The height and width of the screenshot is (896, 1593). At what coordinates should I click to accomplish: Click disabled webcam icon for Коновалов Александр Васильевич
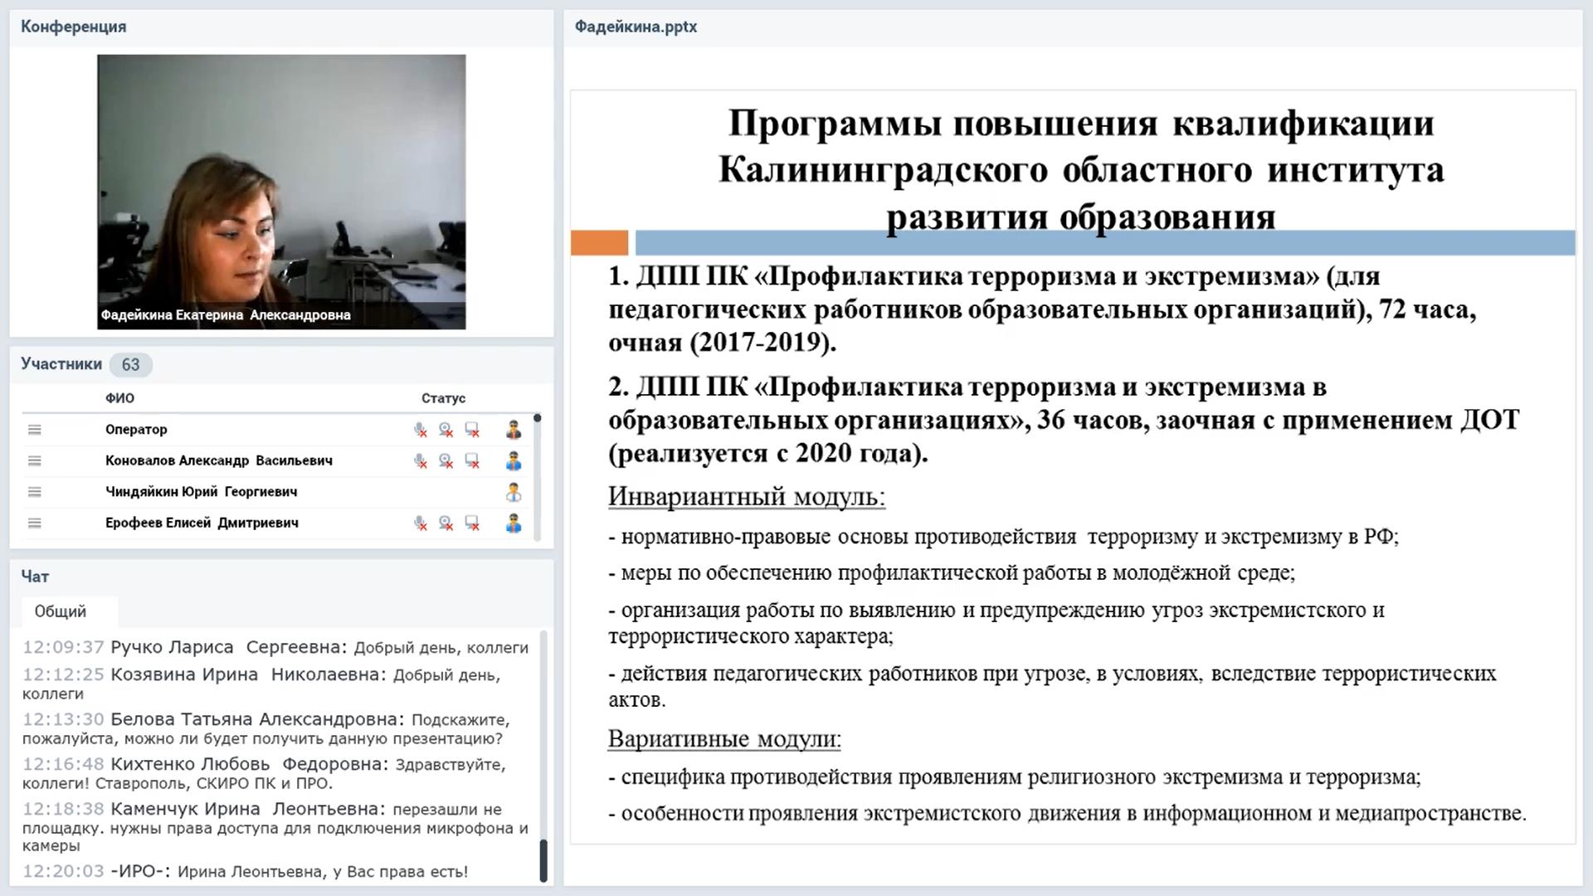(x=446, y=460)
